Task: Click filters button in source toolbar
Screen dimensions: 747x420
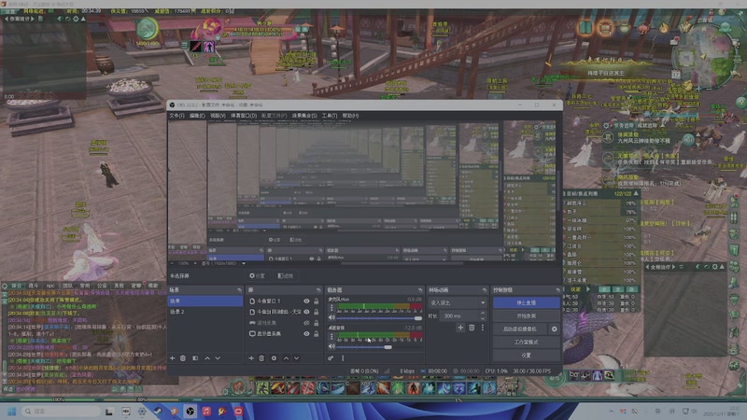Action: click(286, 275)
